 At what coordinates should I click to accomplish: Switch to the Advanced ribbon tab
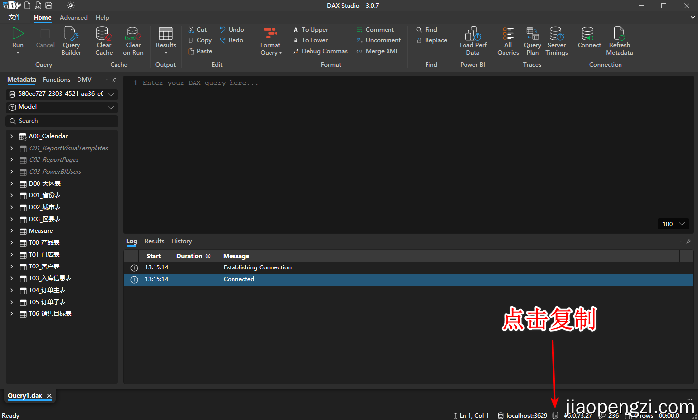click(x=74, y=17)
